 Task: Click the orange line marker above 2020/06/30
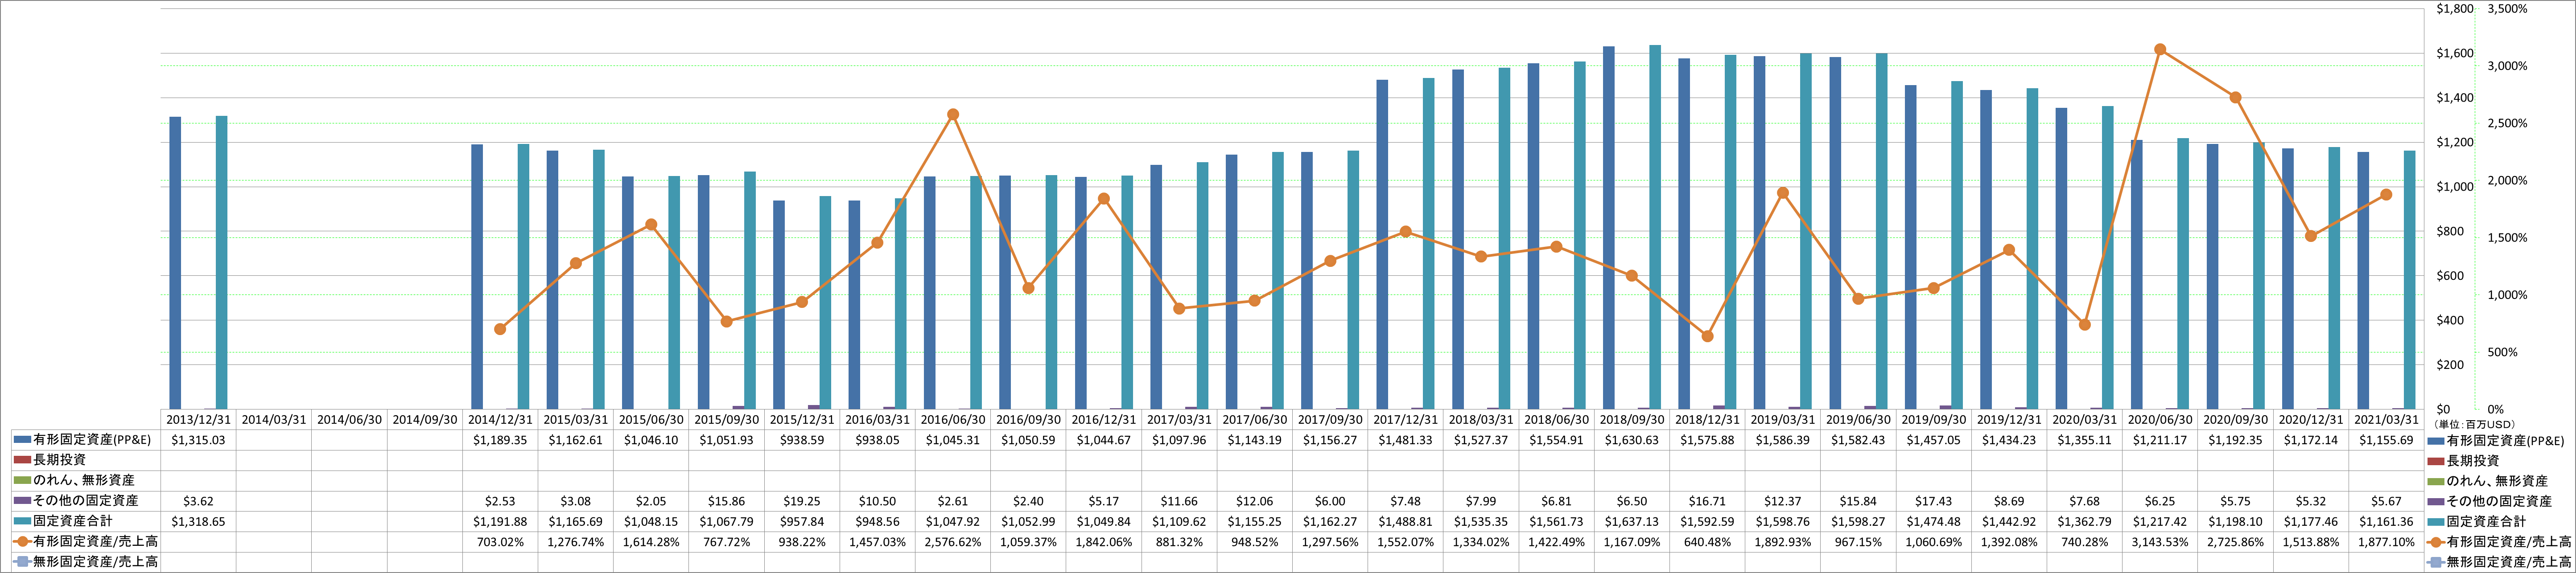2160,49
